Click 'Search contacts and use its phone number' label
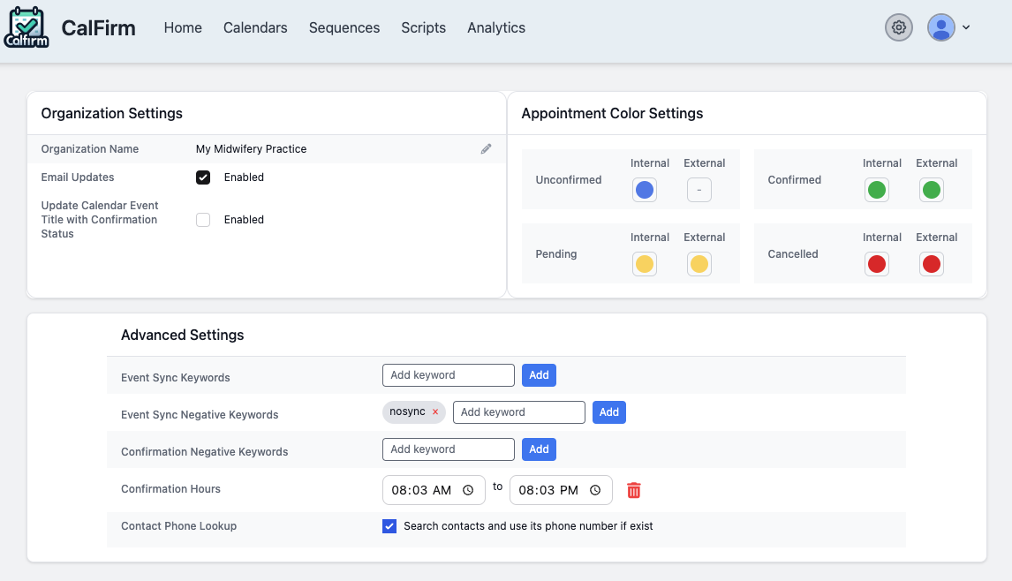Viewport: 1012px width, 581px height. click(x=528, y=526)
